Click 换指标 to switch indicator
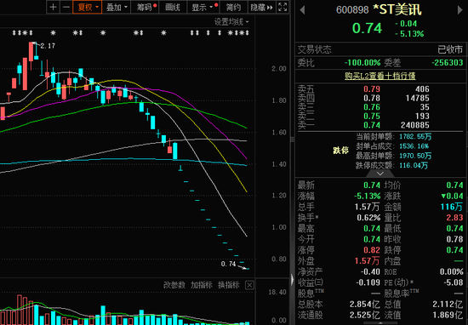This screenshot has width=468, height=325. 229,285
